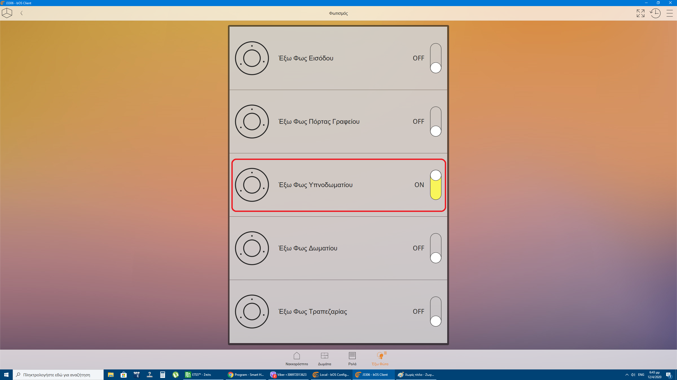The width and height of the screenshot is (677, 380).
Task: Open the history clock icon
Action: pyautogui.click(x=655, y=13)
